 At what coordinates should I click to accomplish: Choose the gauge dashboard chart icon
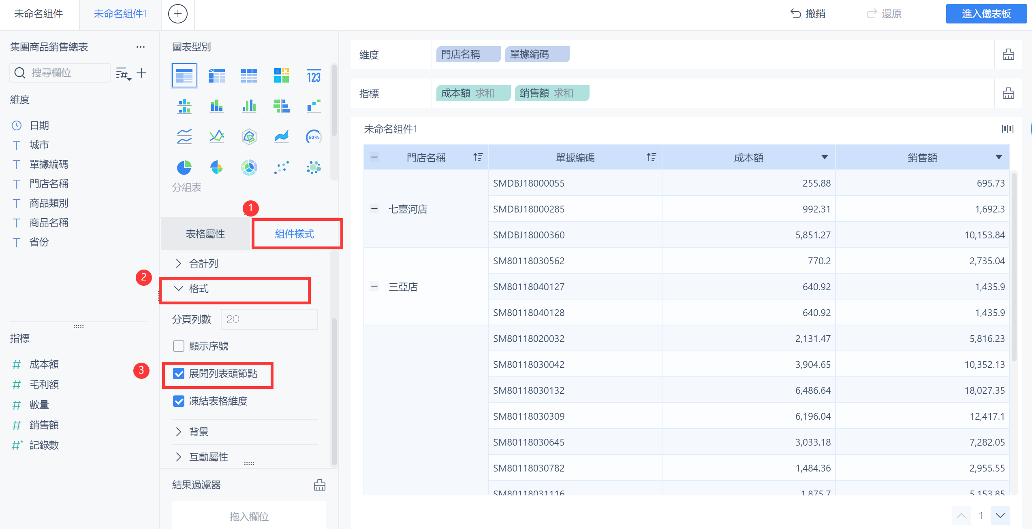pyautogui.click(x=314, y=137)
